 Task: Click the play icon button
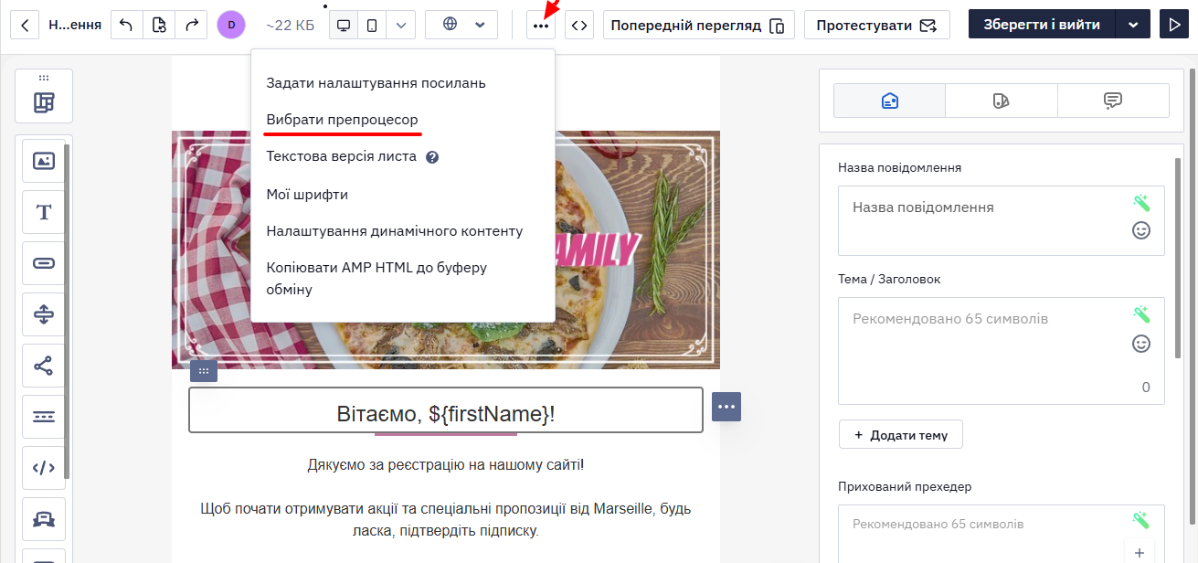pyautogui.click(x=1173, y=25)
